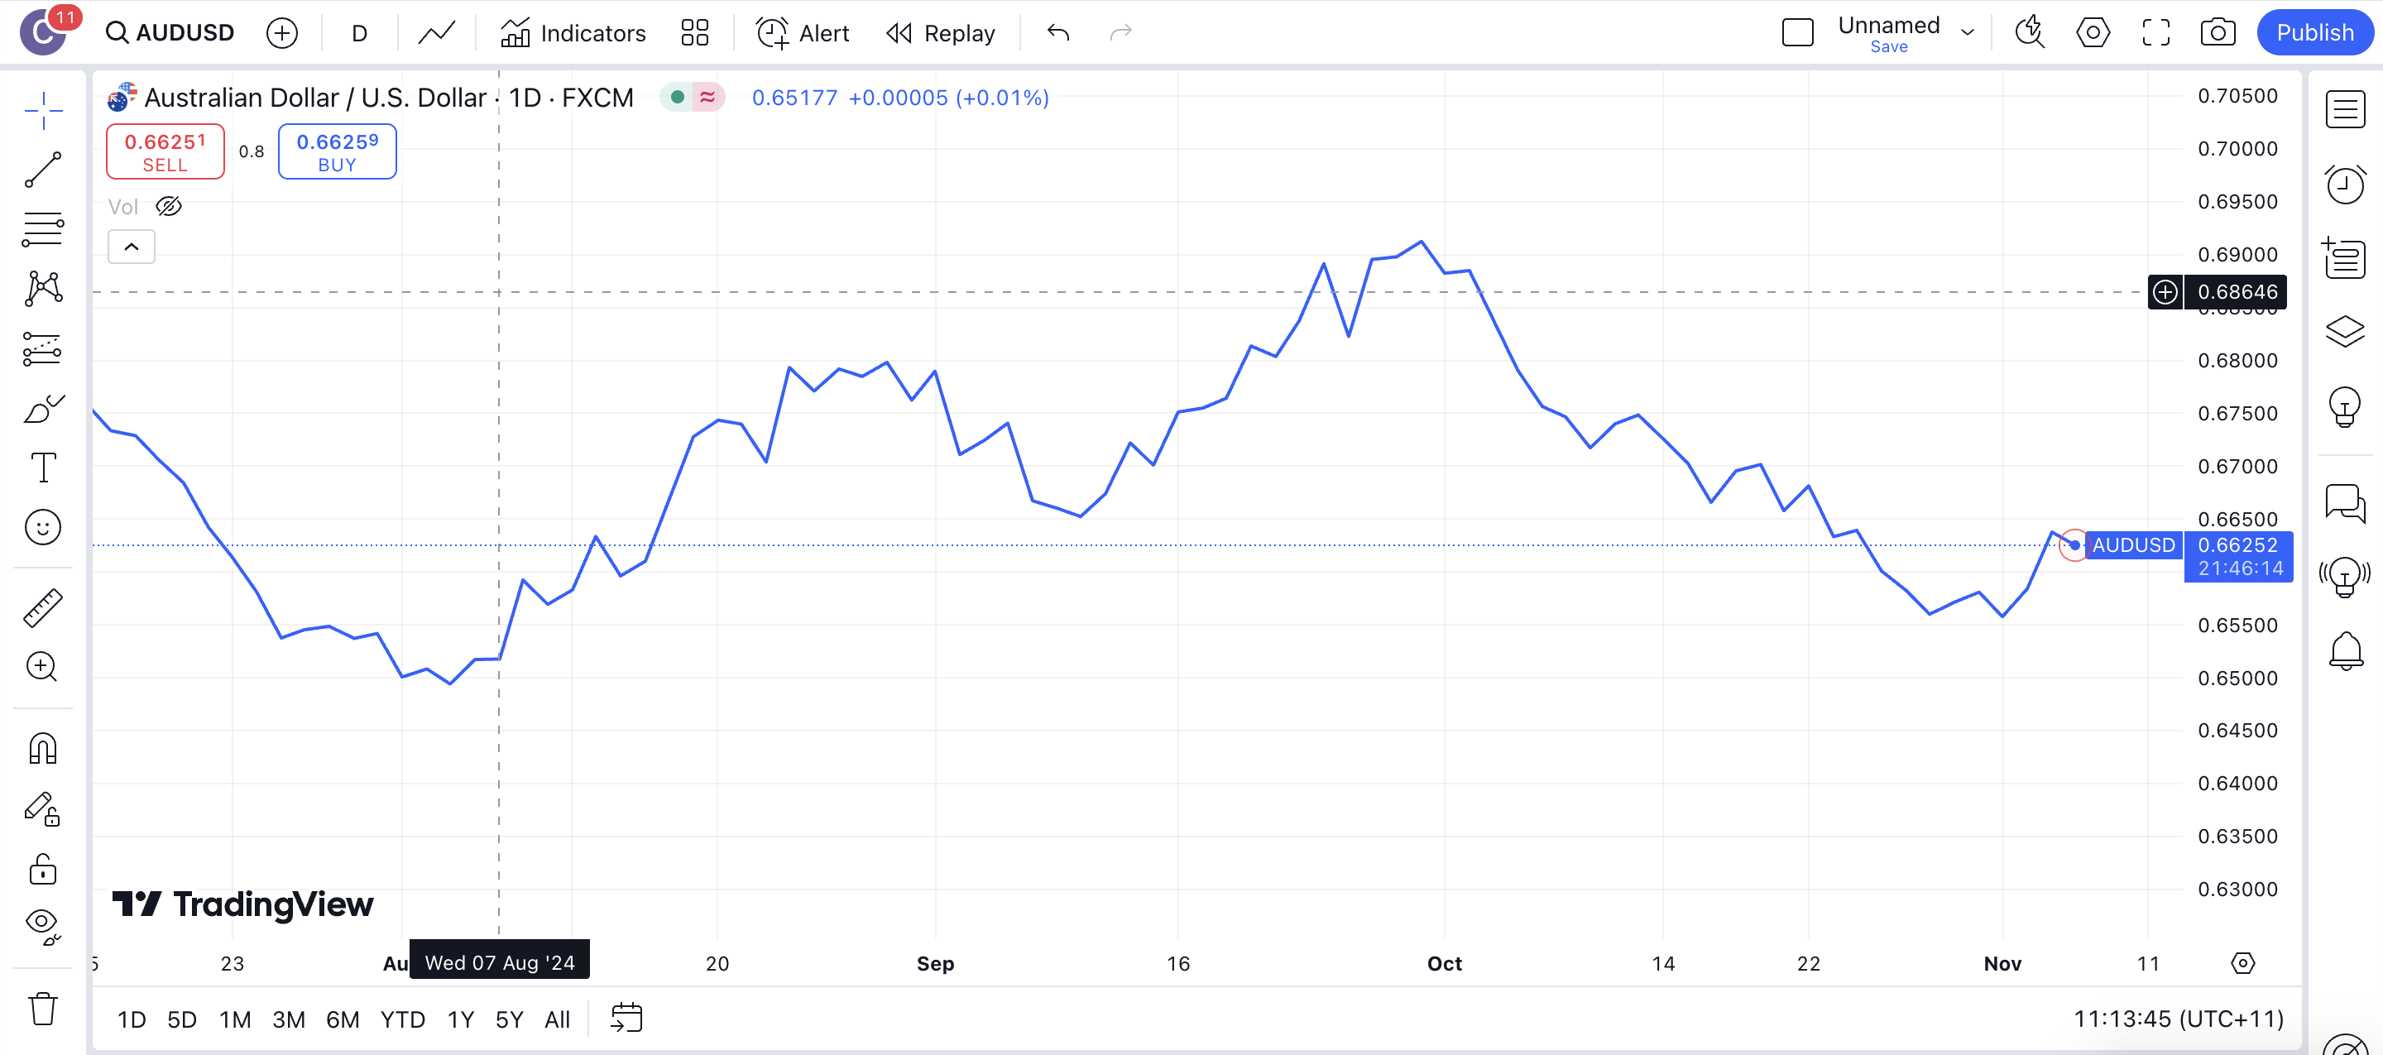
Task: Select the 3M date range tab
Action: [x=288, y=1019]
